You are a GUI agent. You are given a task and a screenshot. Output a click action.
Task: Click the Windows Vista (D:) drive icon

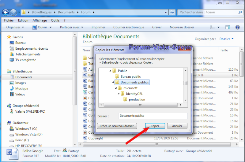point(12,135)
